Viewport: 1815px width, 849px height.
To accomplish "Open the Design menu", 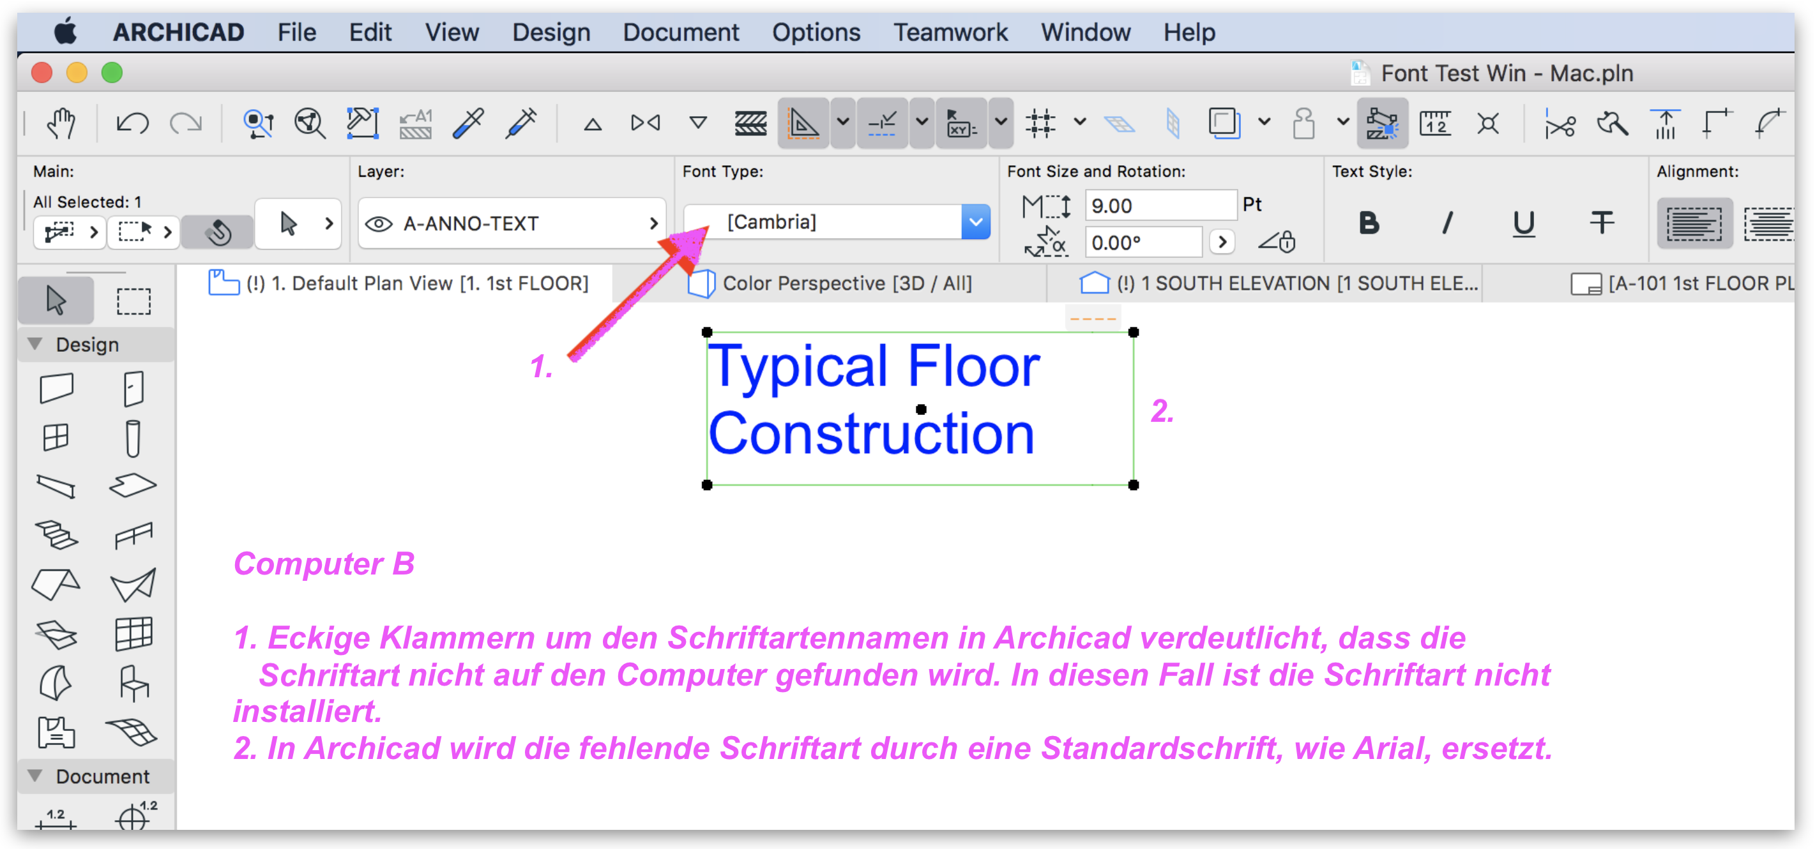I will pyautogui.click(x=551, y=33).
